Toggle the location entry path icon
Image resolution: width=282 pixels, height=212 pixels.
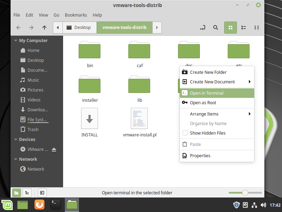pyautogui.click(x=203, y=28)
